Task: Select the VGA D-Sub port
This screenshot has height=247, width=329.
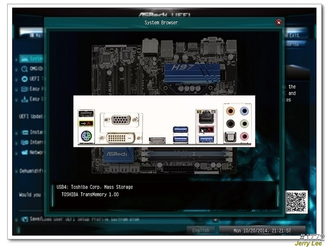Action: click(x=122, y=120)
